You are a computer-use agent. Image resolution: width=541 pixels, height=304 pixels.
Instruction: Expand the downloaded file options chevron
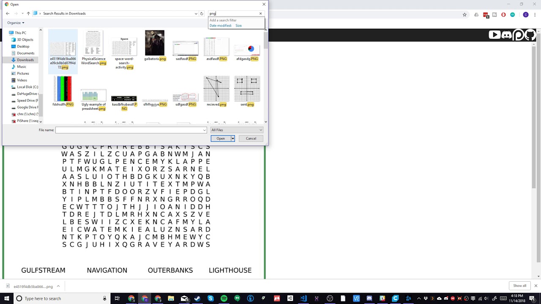pos(58,286)
